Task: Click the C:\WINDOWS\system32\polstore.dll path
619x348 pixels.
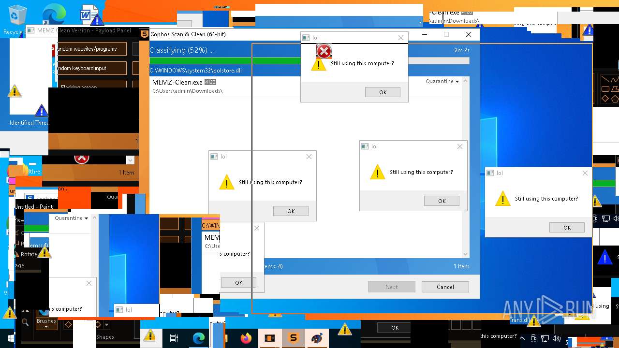Action: click(195, 71)
